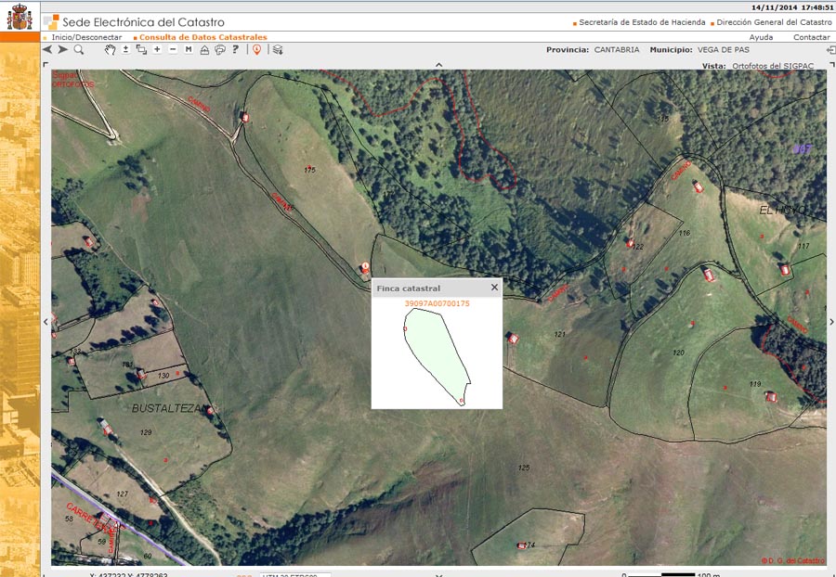Image resolution: width=836 pixels, height=577 pixels.
Task: Go to the previous map view arrow
Action: click(47, 49)
